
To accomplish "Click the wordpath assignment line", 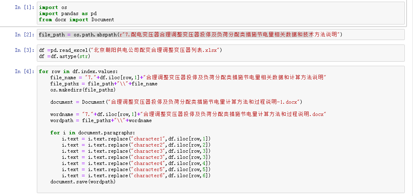I will click(x=101, y=120).
